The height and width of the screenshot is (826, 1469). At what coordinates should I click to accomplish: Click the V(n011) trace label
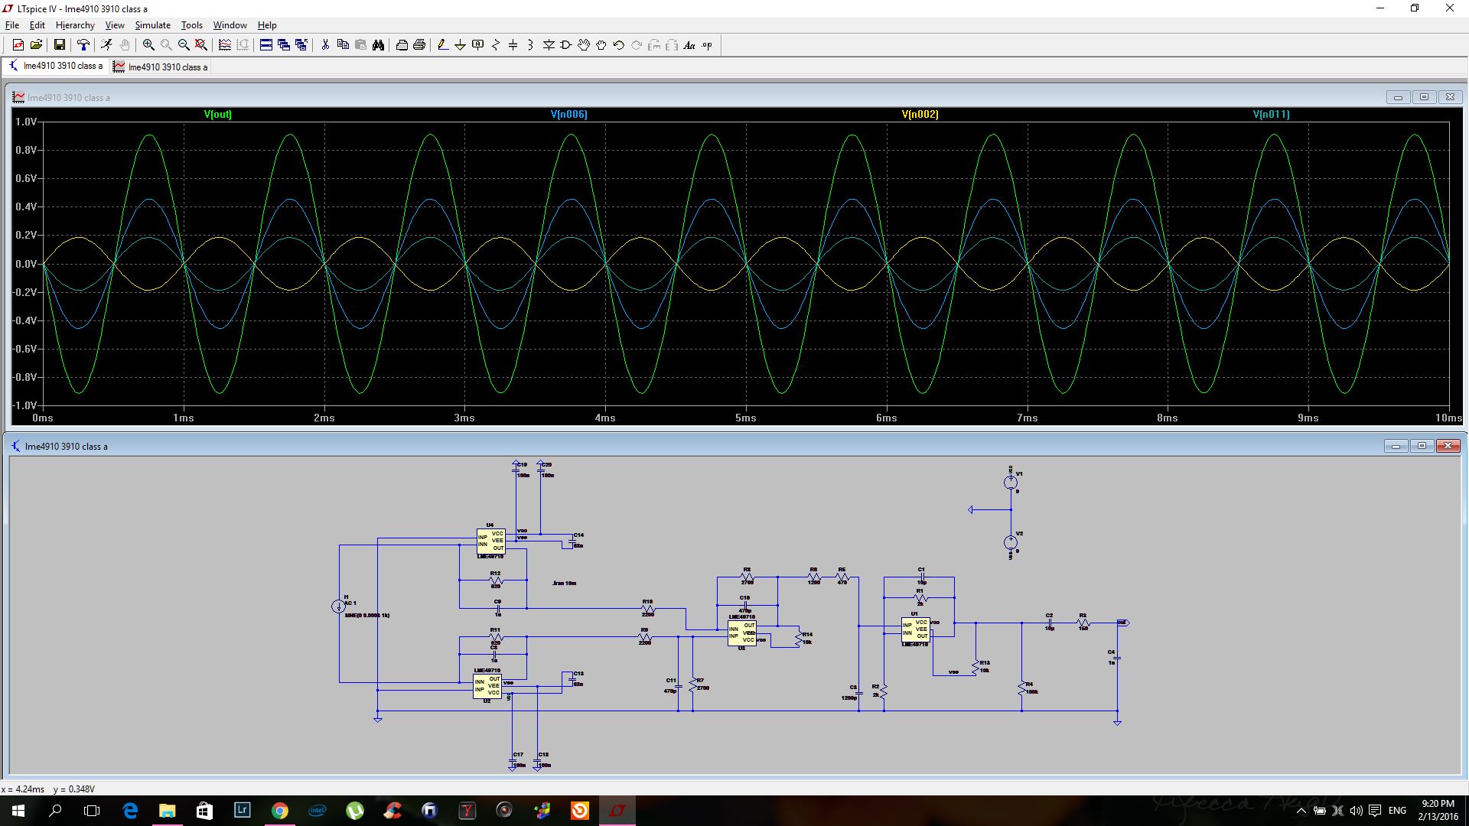pos(1271,115)
